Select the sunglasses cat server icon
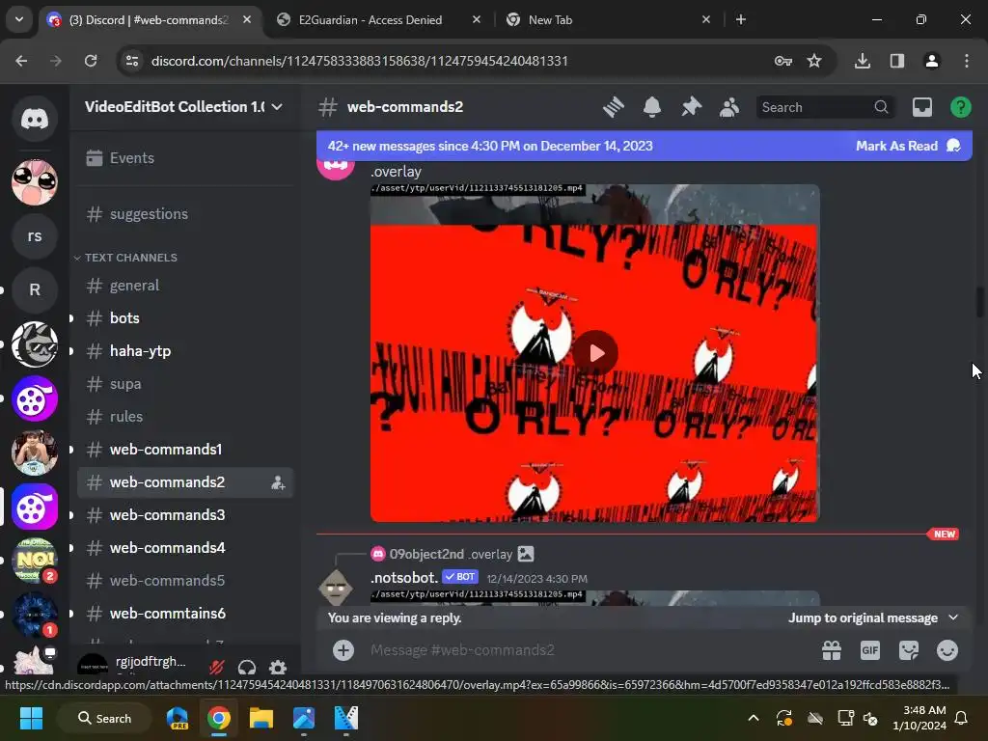 pos(35,344)
